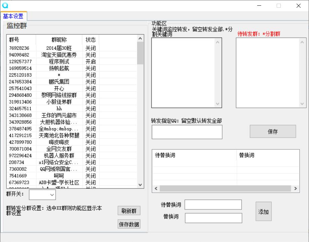Click the 保存 button
309x242 pixels.
(x=273, y=132)
